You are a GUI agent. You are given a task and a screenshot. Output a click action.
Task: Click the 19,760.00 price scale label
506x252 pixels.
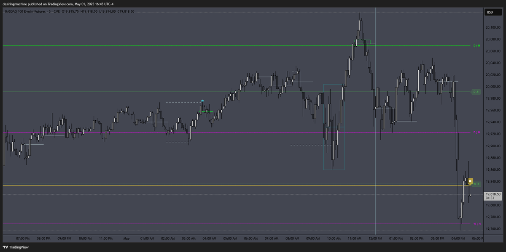click(493, 229)
